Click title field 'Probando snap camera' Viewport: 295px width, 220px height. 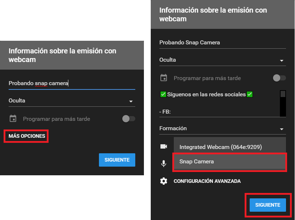(72, 83)
